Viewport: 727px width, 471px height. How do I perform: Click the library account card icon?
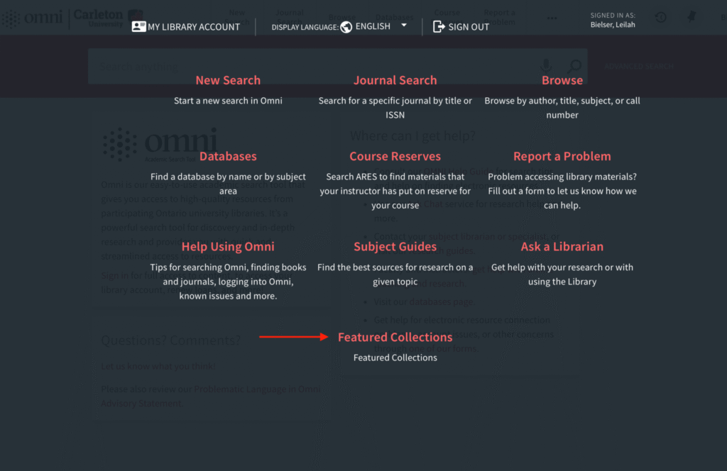tap(139, 26)
